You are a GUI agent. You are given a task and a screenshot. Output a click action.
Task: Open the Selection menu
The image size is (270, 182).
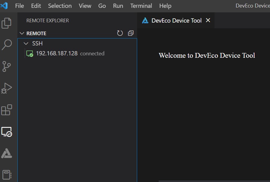[60, 6]
